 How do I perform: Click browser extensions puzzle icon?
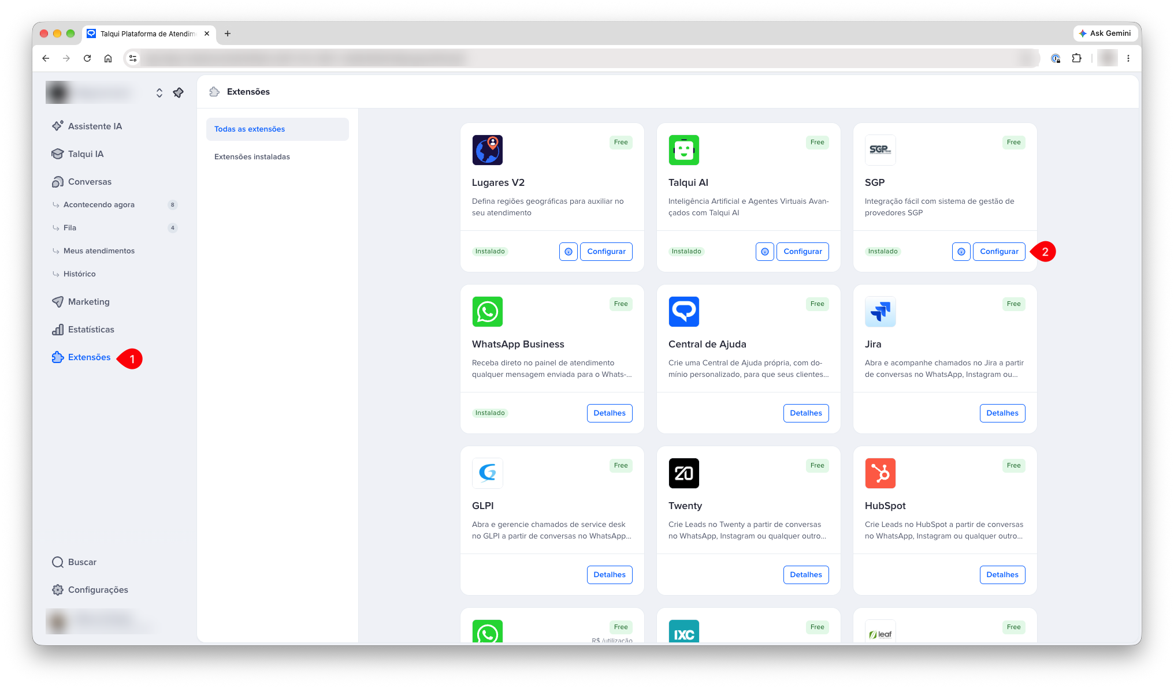point(1076,58)
